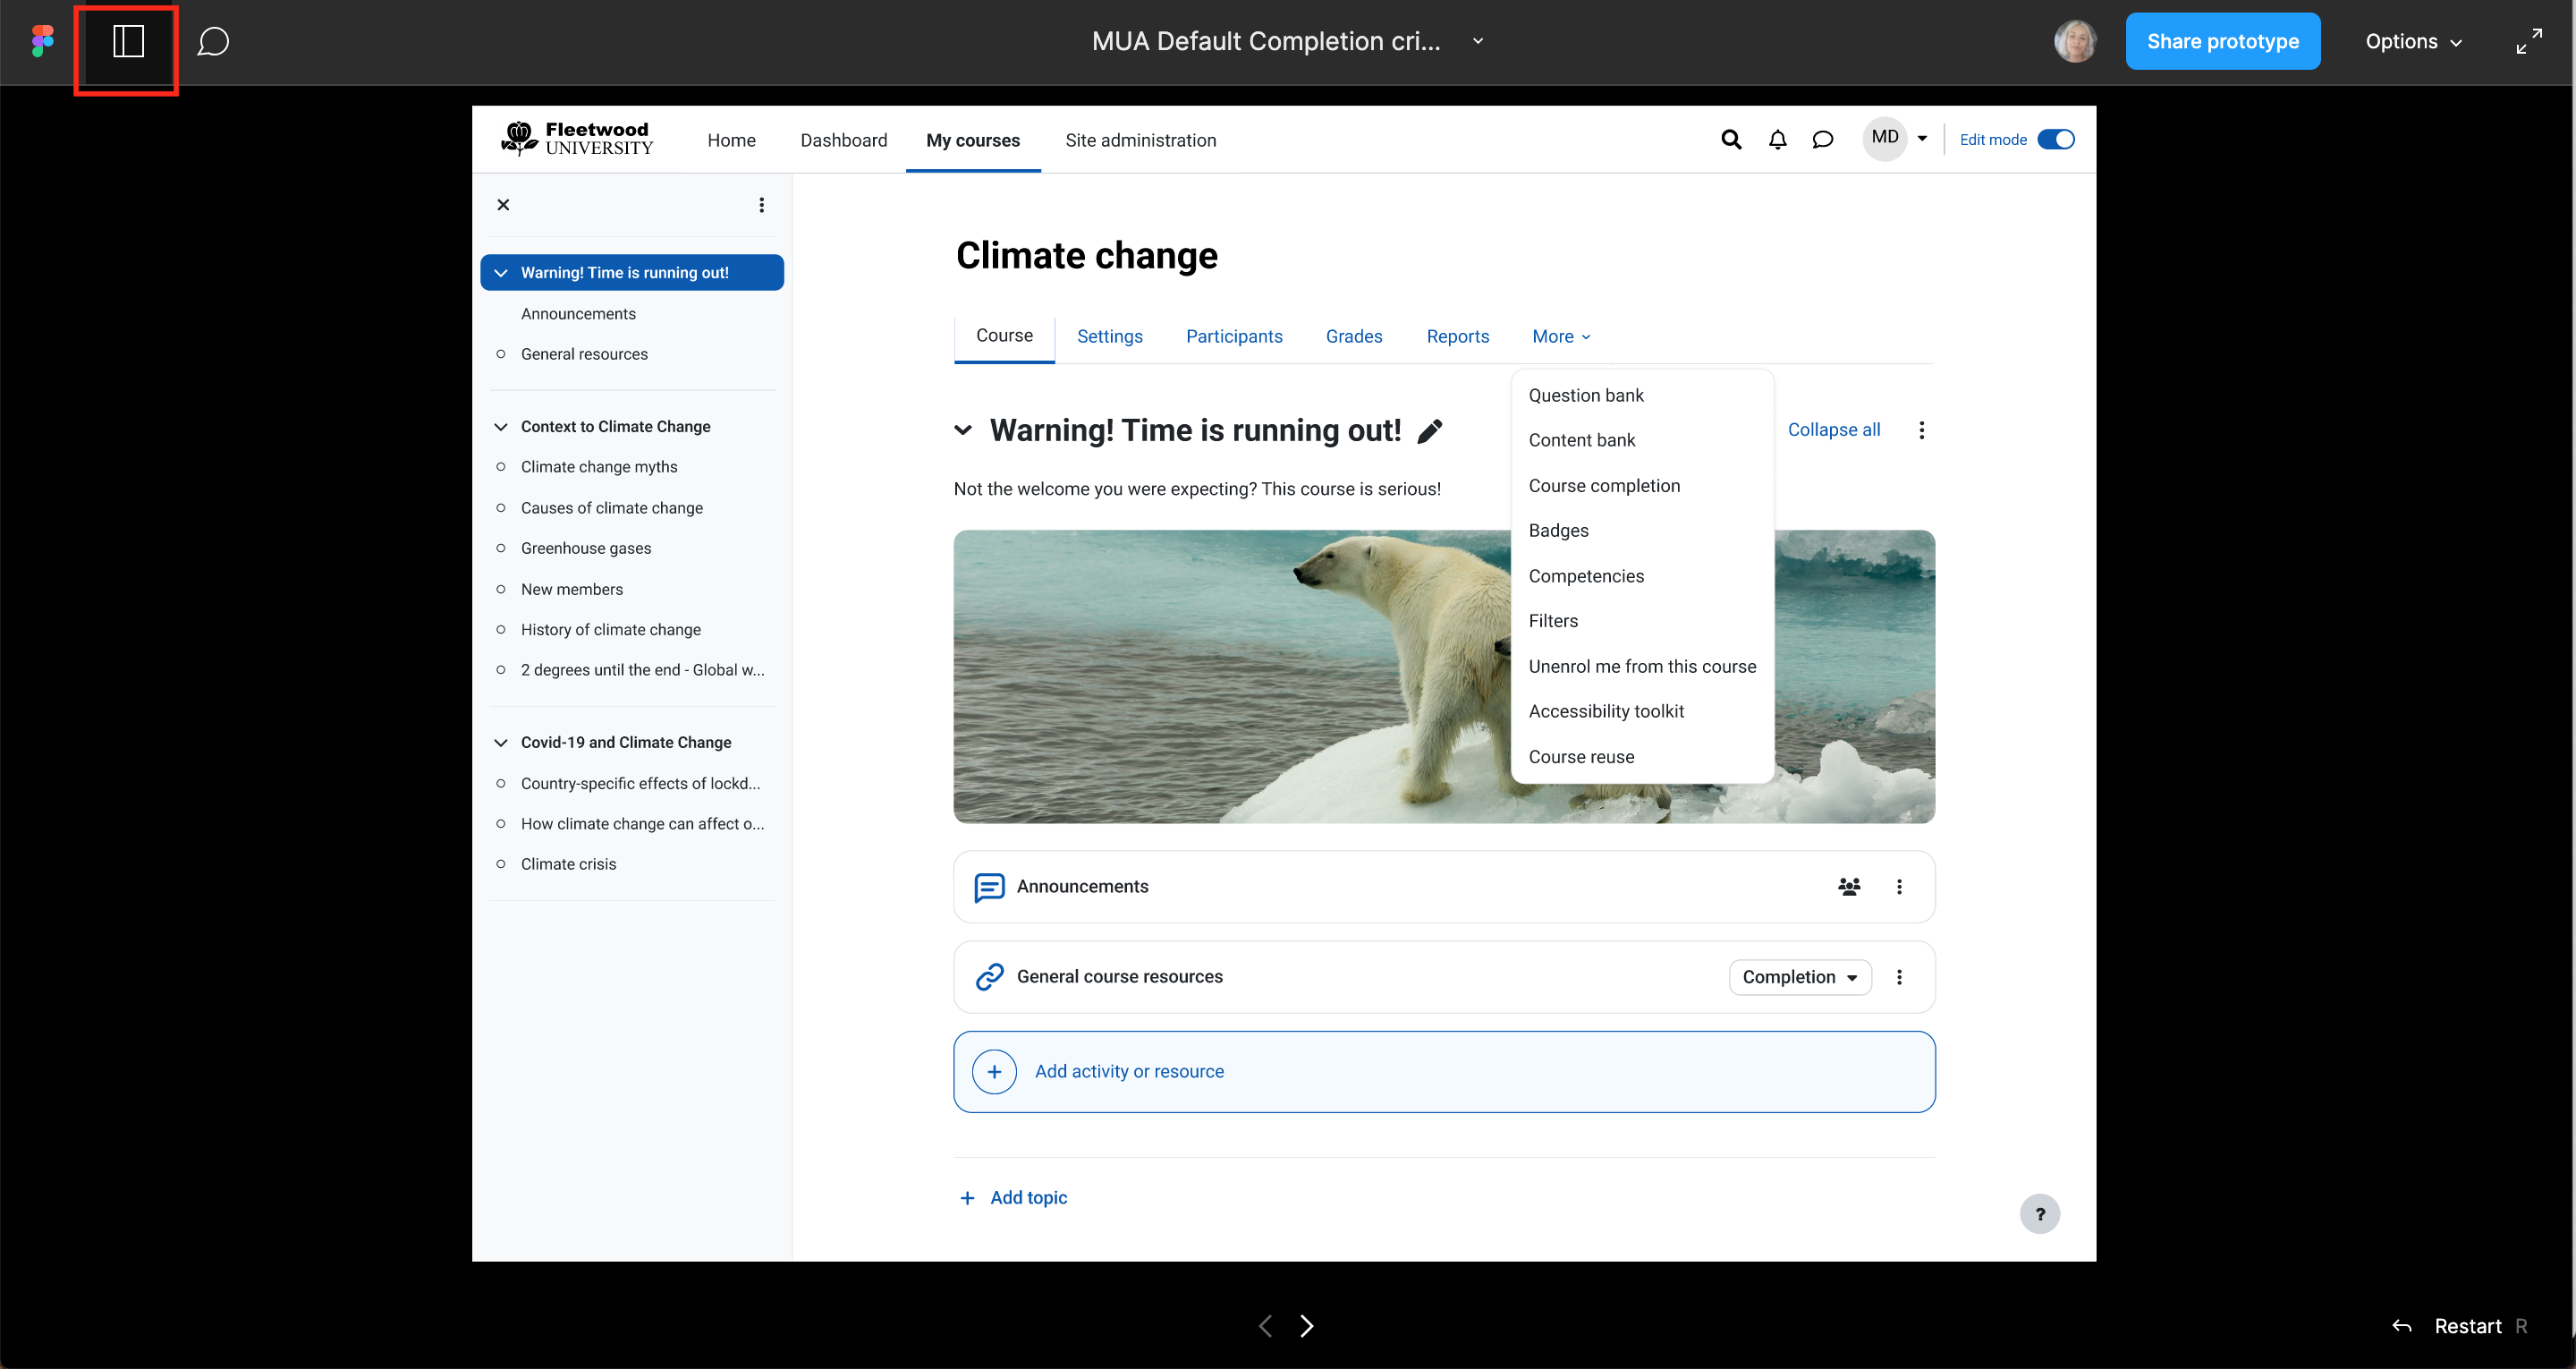2576x1369 pixels.
Task: Open course index options kebab menu
Action: (761, 204)
